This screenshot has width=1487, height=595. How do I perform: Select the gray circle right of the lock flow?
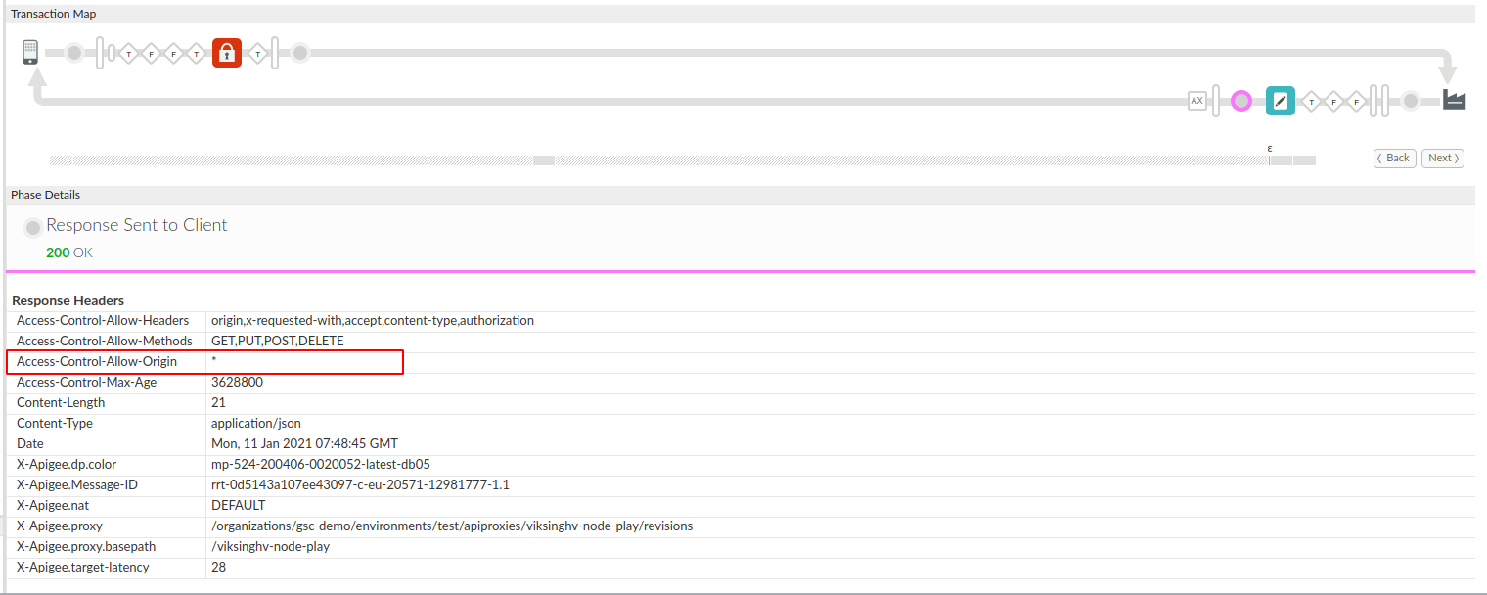300,53
